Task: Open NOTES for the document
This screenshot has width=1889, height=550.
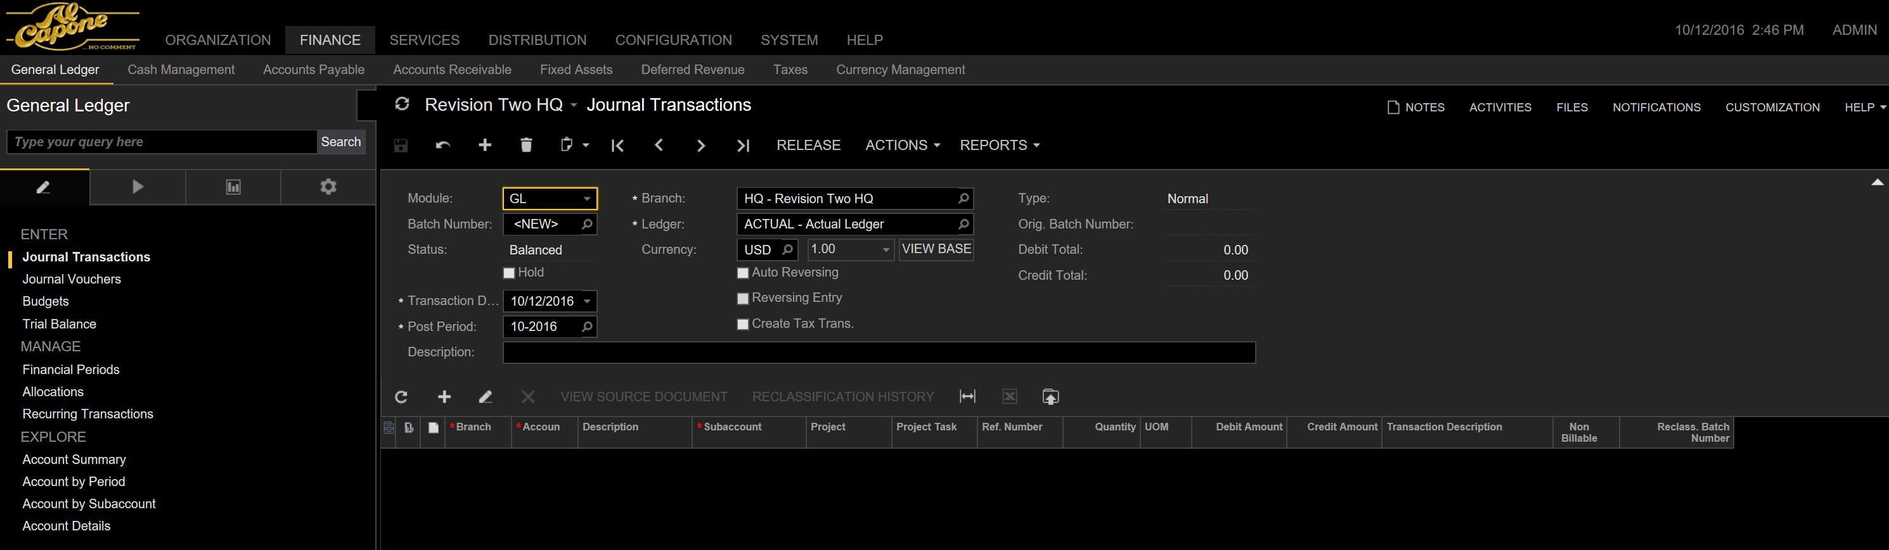Action: [x=1416, y=108]
